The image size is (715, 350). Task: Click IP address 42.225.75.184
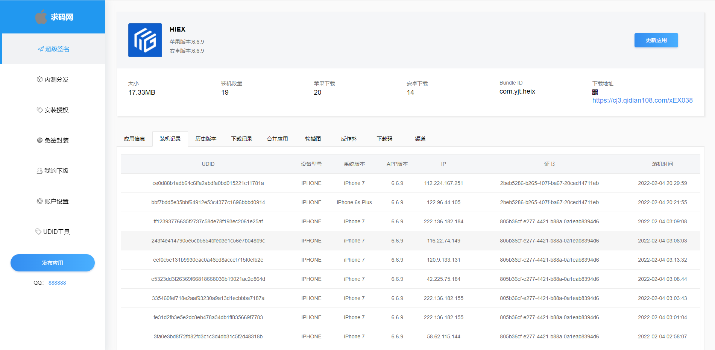click(443, 279)
